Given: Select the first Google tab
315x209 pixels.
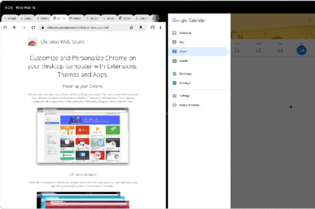Looking at the screenshot, I should 10,18.
